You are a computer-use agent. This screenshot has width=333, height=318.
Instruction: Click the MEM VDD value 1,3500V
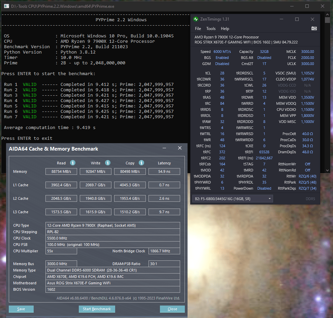click(x=307, y=97)
